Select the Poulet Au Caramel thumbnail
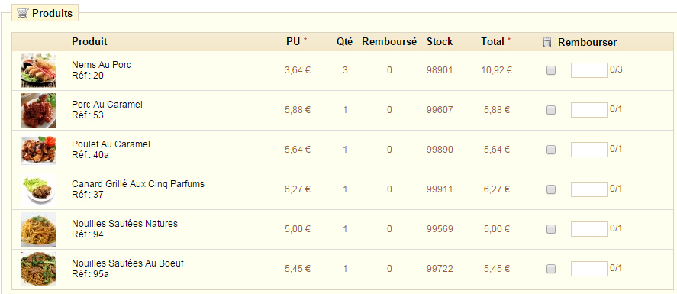 (38, 150)
